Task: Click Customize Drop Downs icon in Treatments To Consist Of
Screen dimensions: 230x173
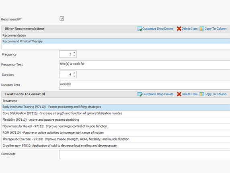Action: point(140,94)
